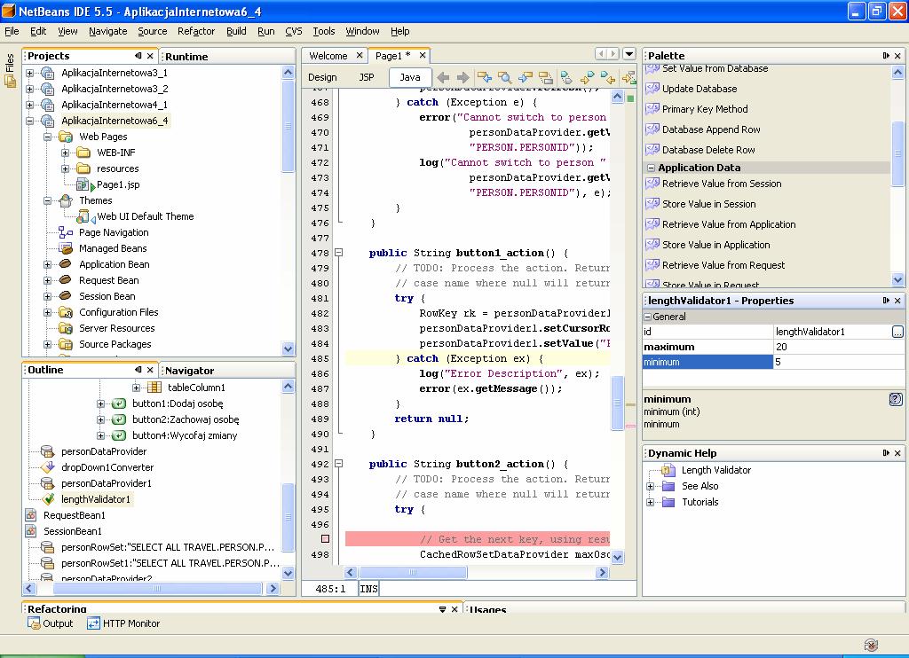This screenshot has width=909, height=658.
Task: Click the HTTP Monitor icon
Action: [x=93, y=623]
